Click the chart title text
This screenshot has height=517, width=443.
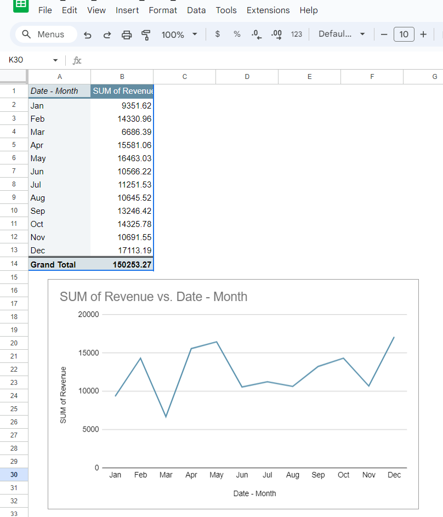click(154, 297)
